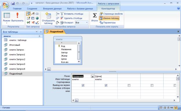Open the Office button menu
181x111 pixels.
coord(5,5)
